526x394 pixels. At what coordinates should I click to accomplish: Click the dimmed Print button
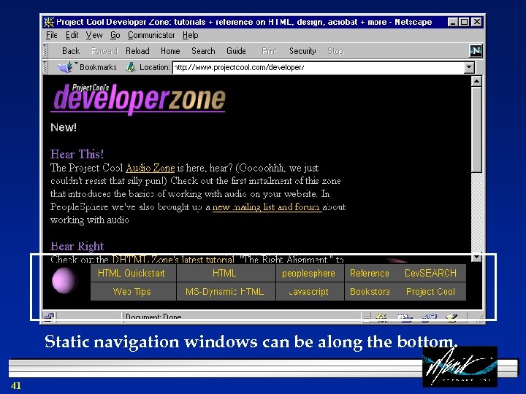point(269,51)
